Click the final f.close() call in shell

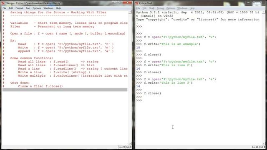pyautogui.click(x=152, y=93)
